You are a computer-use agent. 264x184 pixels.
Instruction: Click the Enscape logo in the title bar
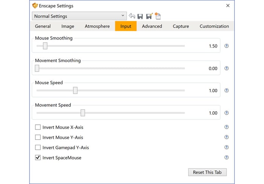point(35,6)
